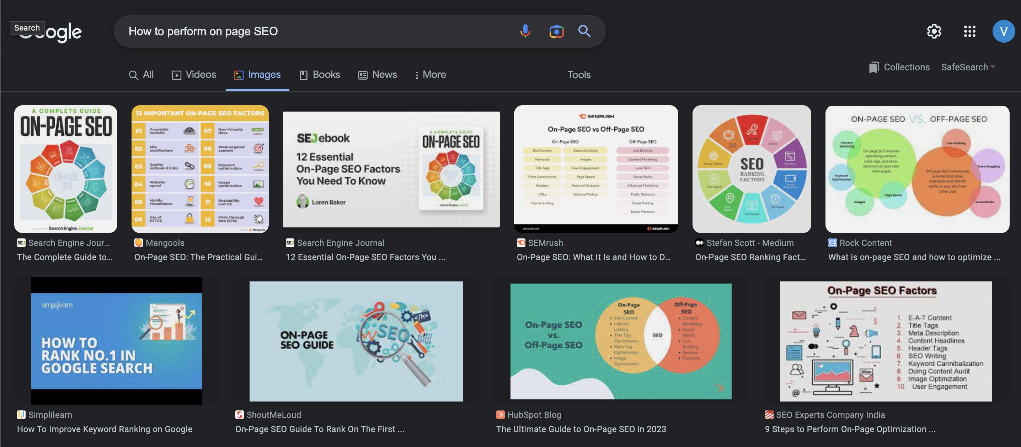Viewport: 1021px width, 447px height.
Task: Click the 'SEO Experts Company India' source name
Action: [x=830, y=415]
